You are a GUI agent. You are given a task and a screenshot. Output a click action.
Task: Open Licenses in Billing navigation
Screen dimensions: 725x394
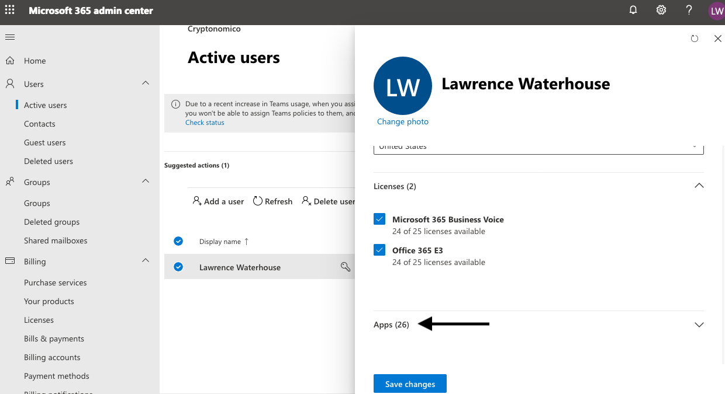click(39, 320)
